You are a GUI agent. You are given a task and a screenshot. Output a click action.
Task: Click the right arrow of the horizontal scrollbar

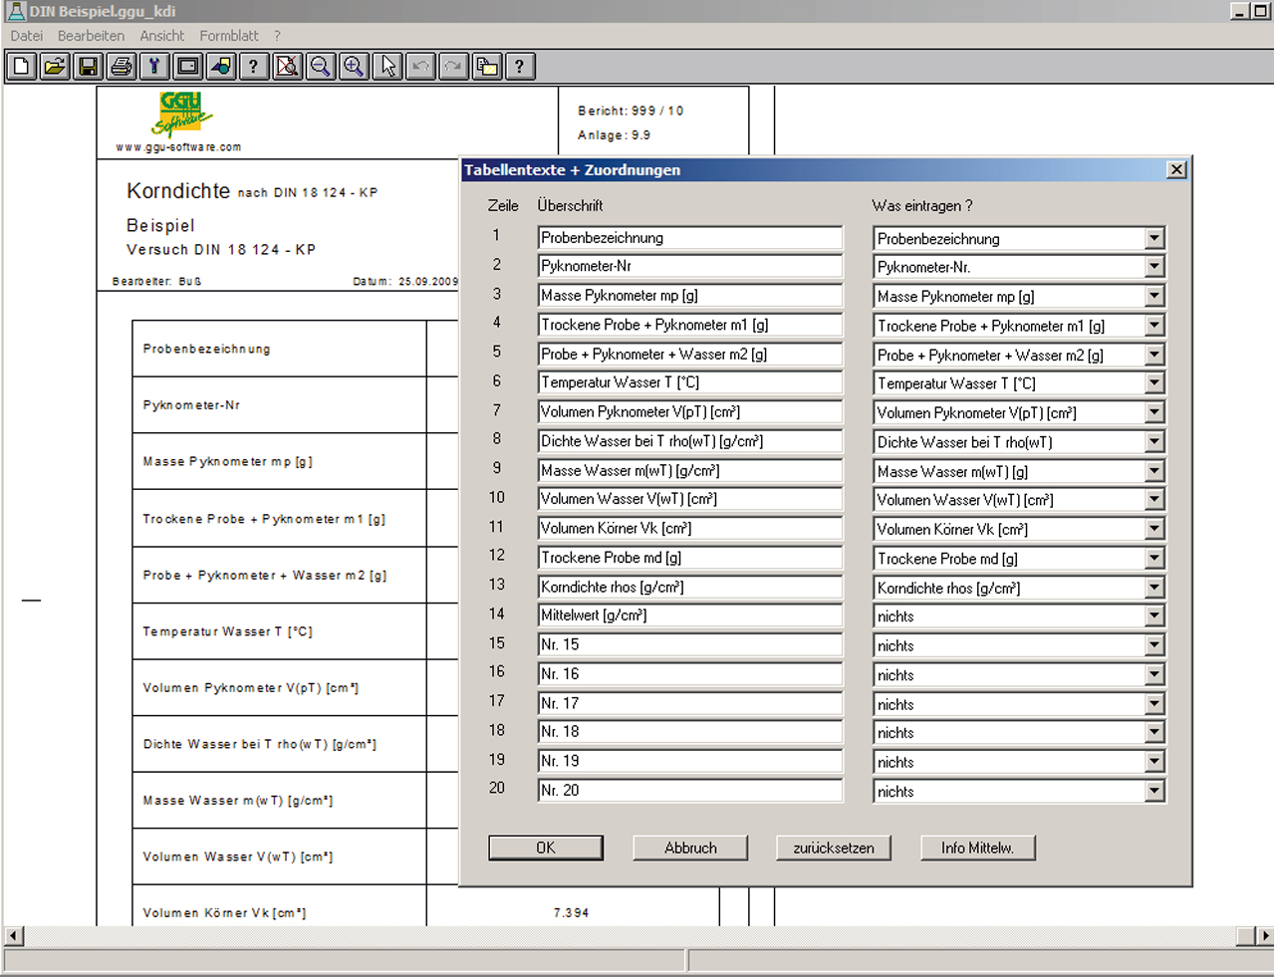(x=1264, y=936)
